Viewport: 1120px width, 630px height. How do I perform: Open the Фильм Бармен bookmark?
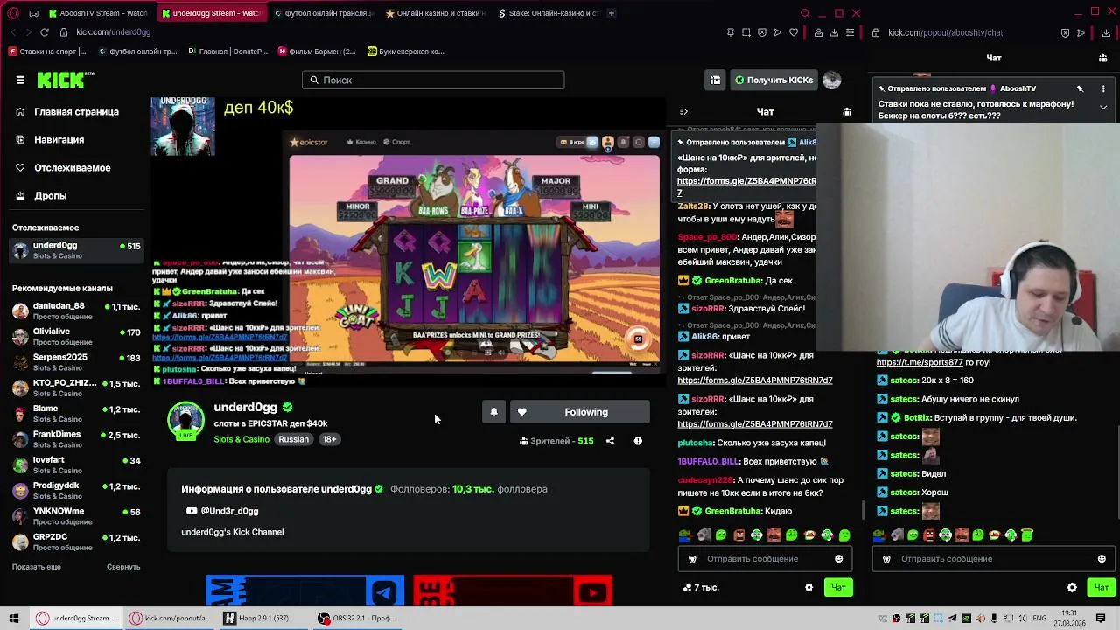(316, 52)
